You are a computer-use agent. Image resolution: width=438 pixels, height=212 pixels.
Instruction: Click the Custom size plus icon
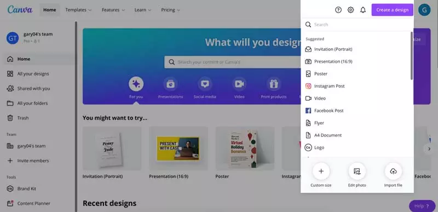point(321,171)
